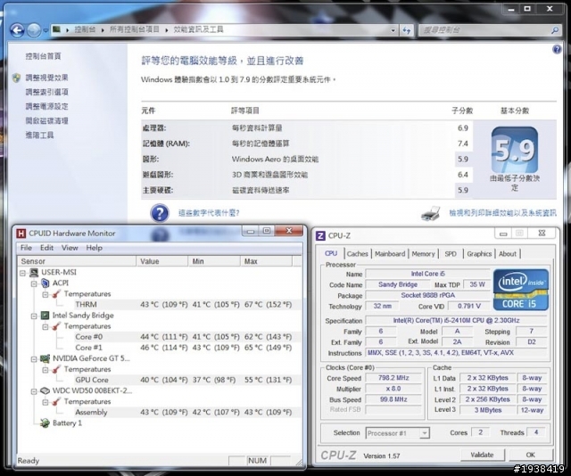
Task: Switch to About tab in CPU-Z
Action: [x=508, y=254]
